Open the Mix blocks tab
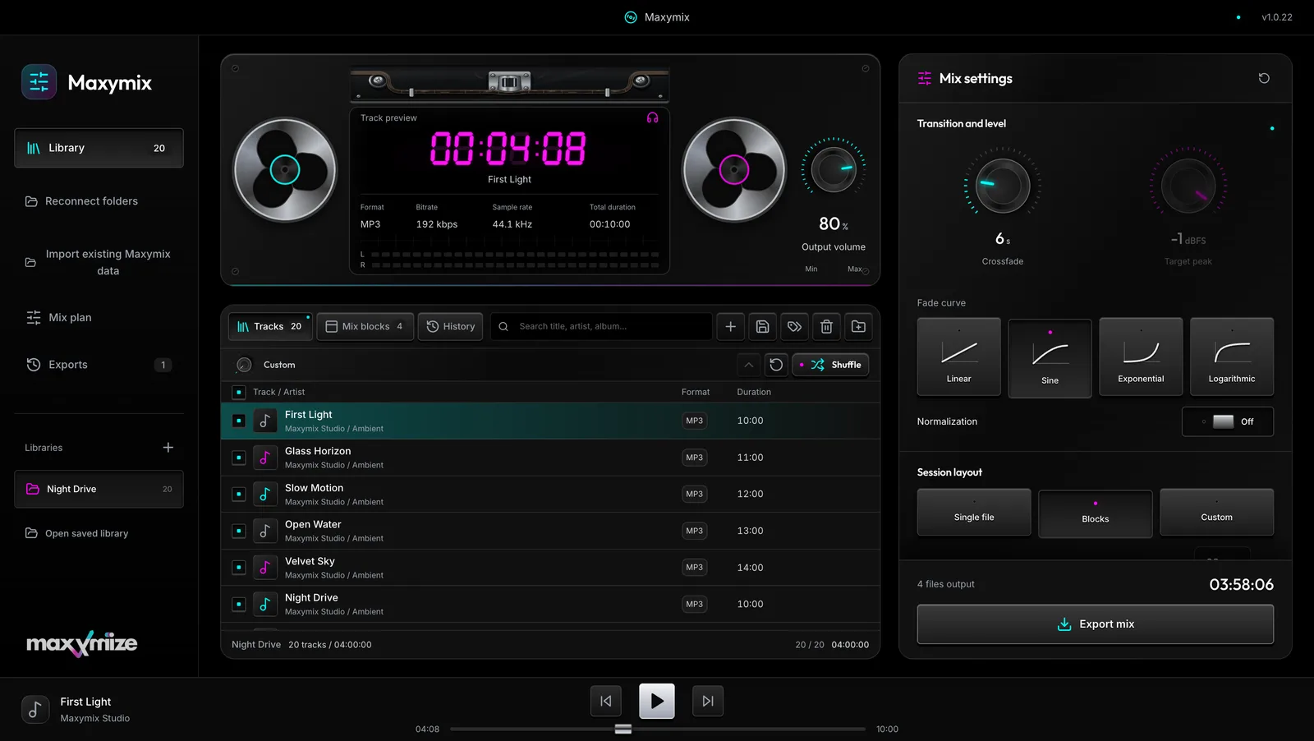The image size is (1314, 741). (365, 327)
